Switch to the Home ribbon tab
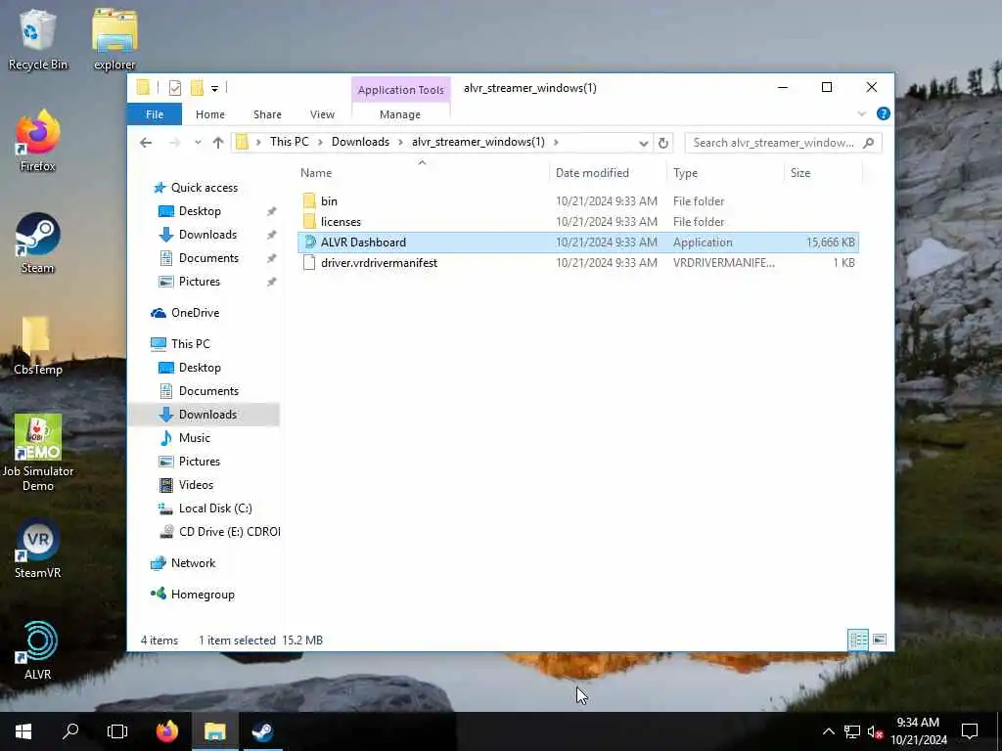This screenshot has width=1002, height=751. click(x=210, y=114)
